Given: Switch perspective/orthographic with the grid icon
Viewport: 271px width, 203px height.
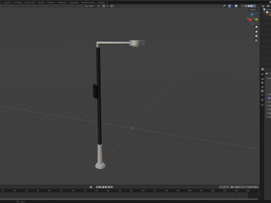Looking at the screenshot, I should point(256,41).
